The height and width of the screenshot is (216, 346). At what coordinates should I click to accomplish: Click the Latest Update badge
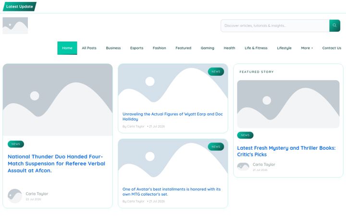tap(20, 6)
